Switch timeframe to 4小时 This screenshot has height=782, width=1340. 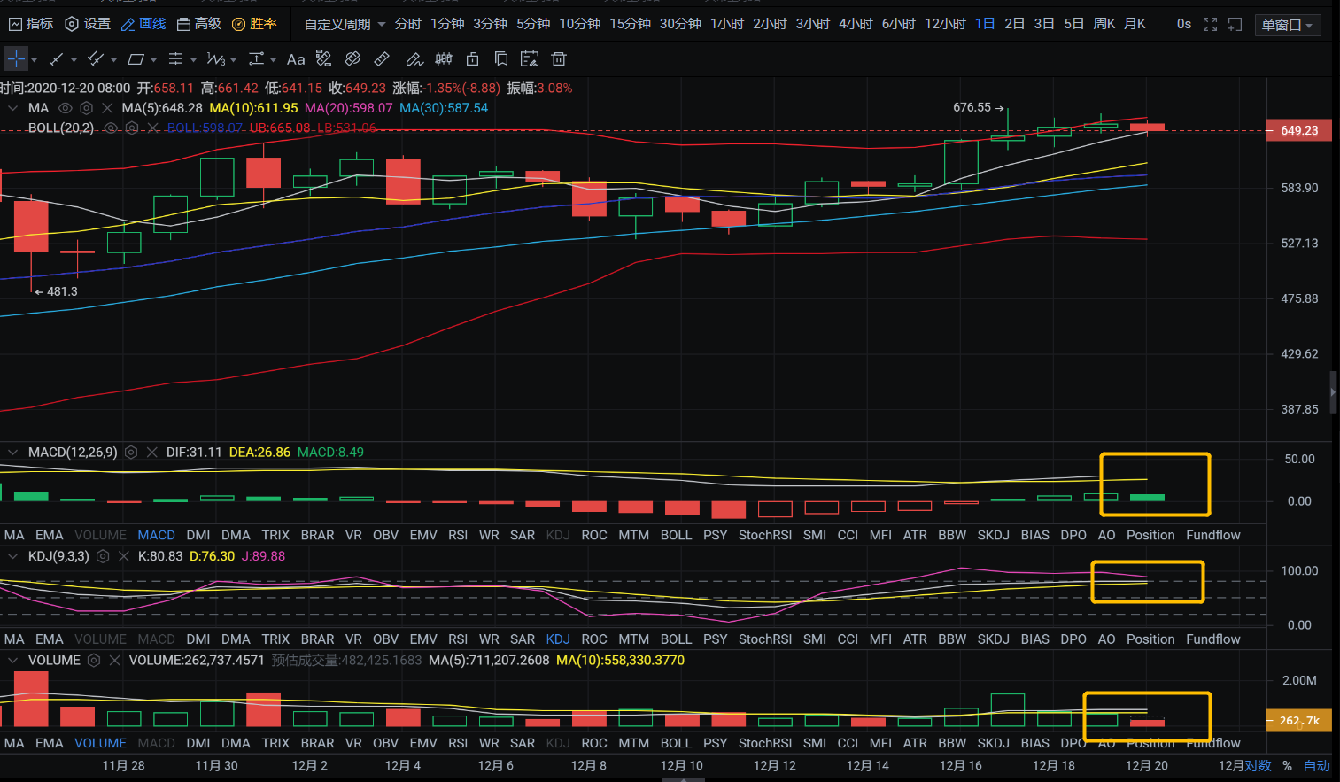point(855,24)
